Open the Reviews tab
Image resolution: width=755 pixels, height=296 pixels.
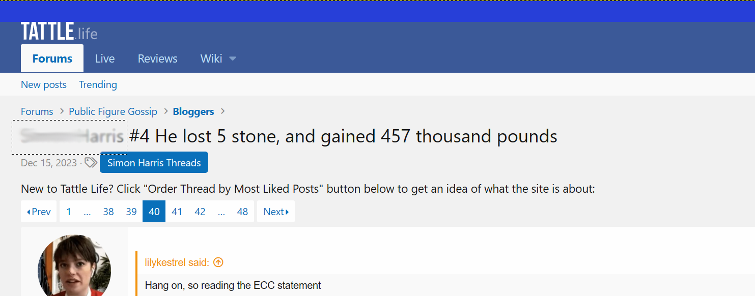[157, 58]
